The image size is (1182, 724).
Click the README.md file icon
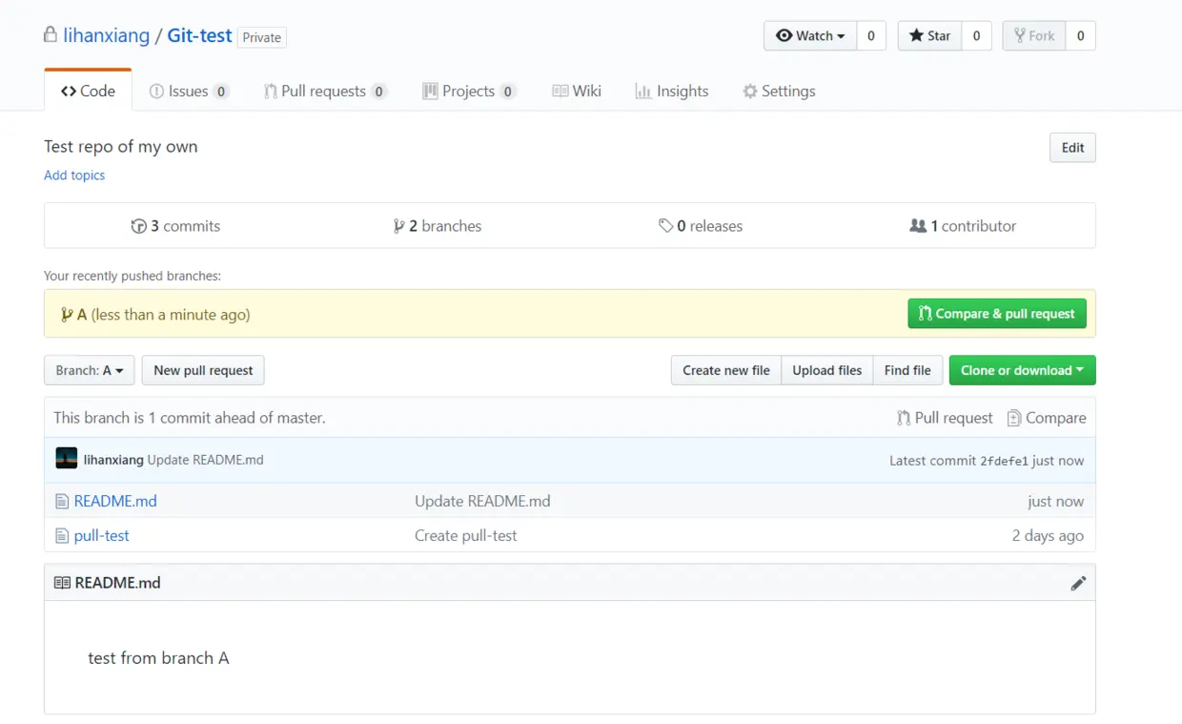[x=62, y=502]
